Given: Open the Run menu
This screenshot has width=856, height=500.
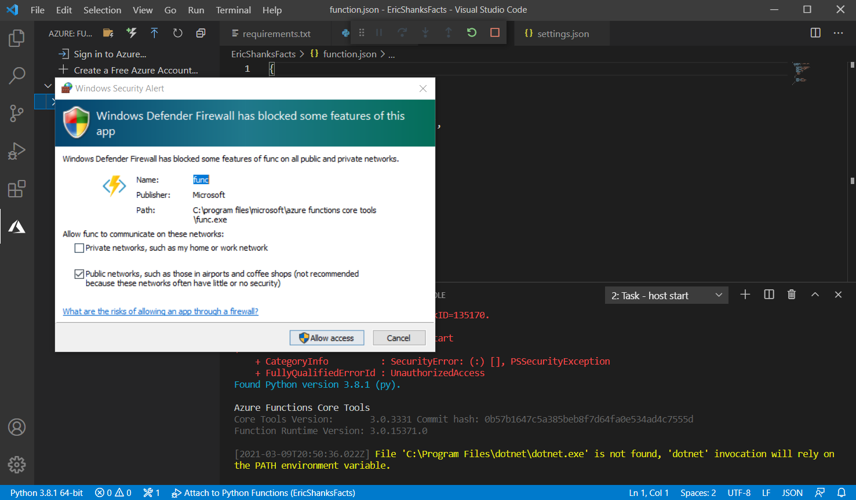Looking at the screenshot, I should point(196,10).
